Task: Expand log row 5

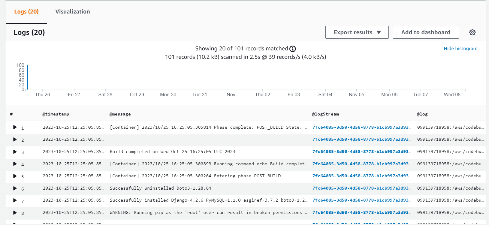Action: pyautogui.click(x=15, y=176)
